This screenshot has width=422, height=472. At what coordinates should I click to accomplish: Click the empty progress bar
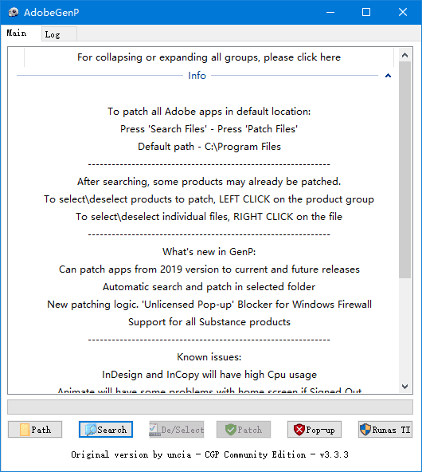(x=210, y=407)
